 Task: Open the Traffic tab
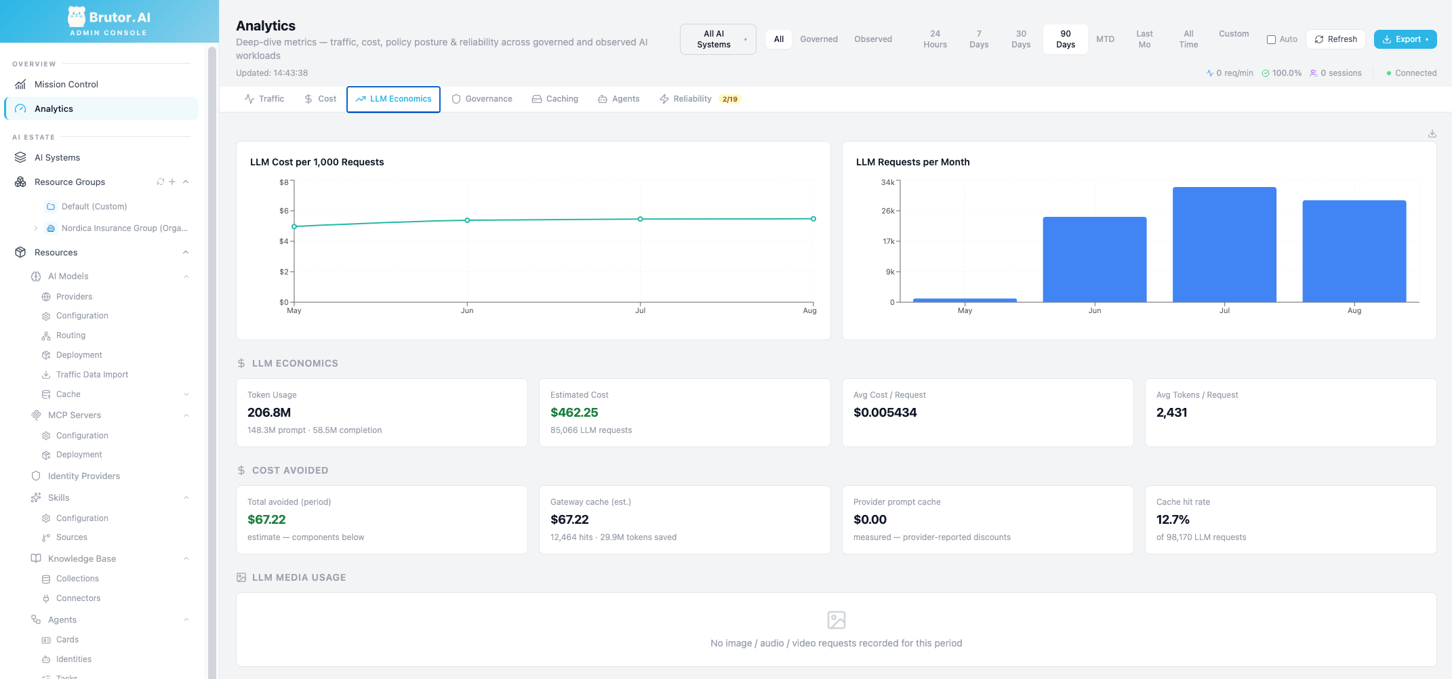(x=264, y=99)
